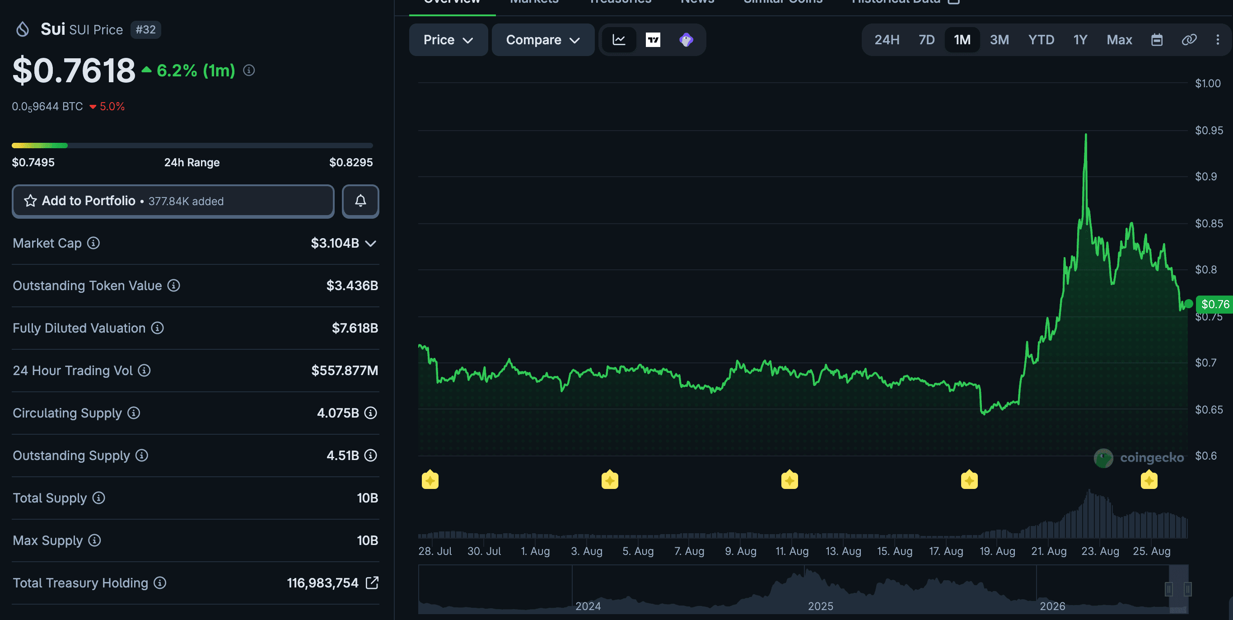The width and height of the screenshot is (1233, 620).
Task: Click the $0.8295 24h high value
Action: coord(351,162)
